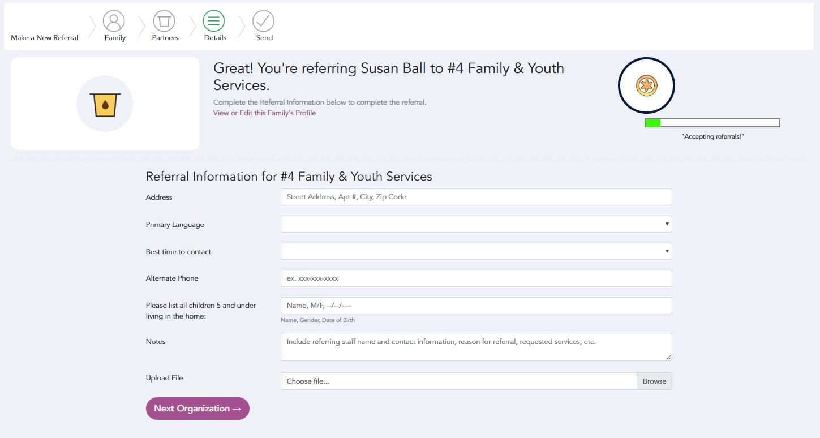The image size is (820, 438).
Task: Click the Family person icon step
Action: (114, 22)
